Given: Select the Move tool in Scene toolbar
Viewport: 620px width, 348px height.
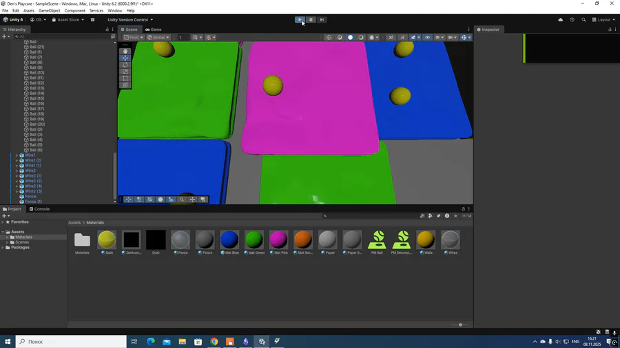Looking at the screenshot, I should click(x=125, y=58).
